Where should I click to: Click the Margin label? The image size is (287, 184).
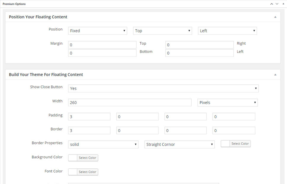[56, 43]
